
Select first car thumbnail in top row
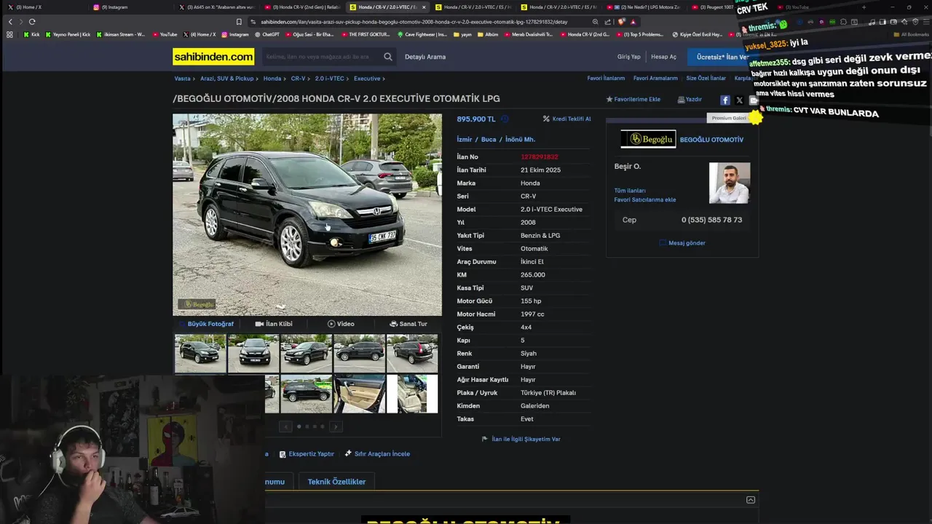[200, 353]
